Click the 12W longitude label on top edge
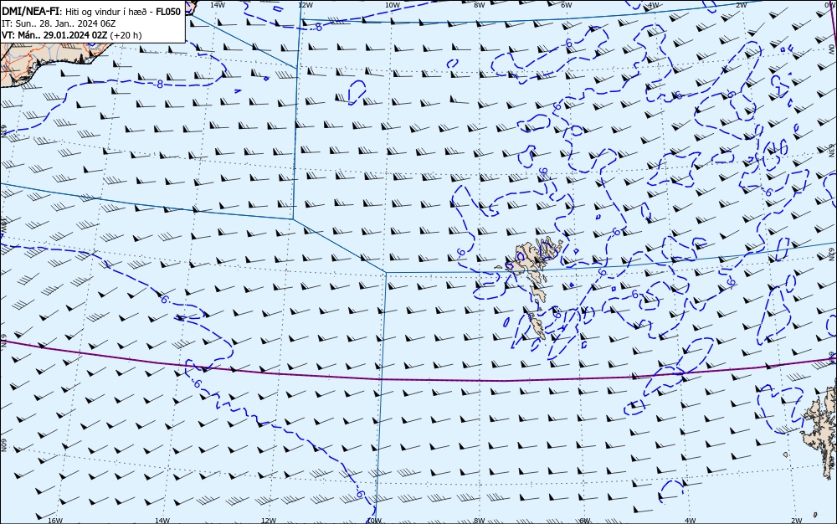 [305, 5]
